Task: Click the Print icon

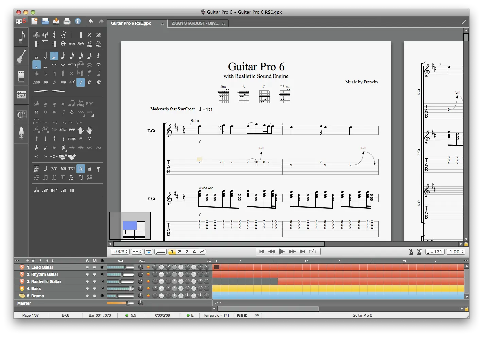Action: pos(67,21)
